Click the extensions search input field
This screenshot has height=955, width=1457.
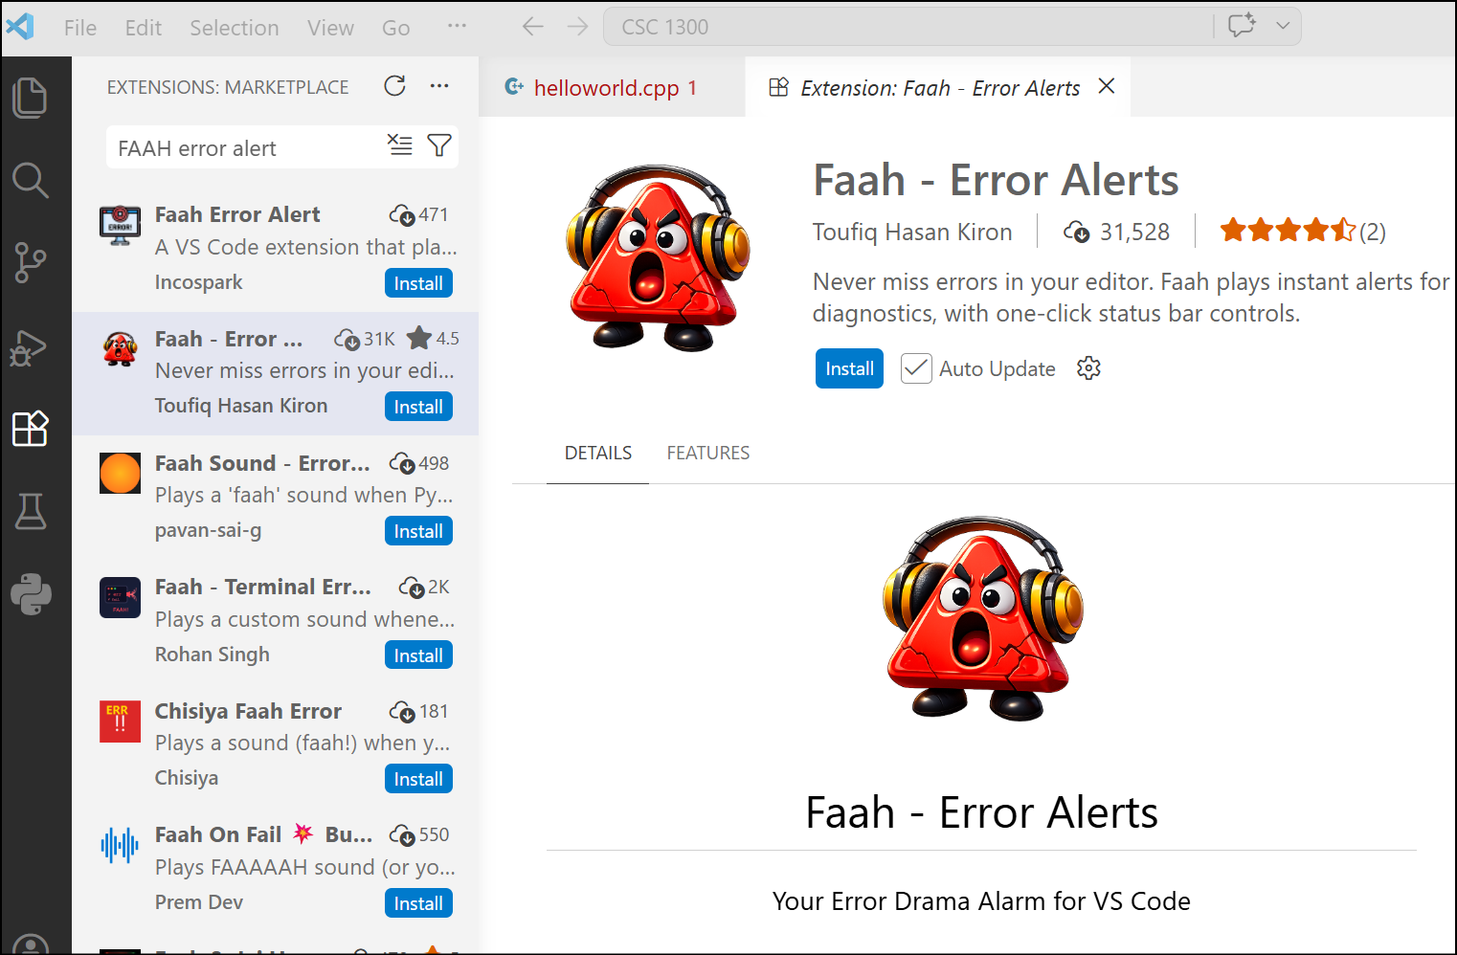tap(244, 148)
